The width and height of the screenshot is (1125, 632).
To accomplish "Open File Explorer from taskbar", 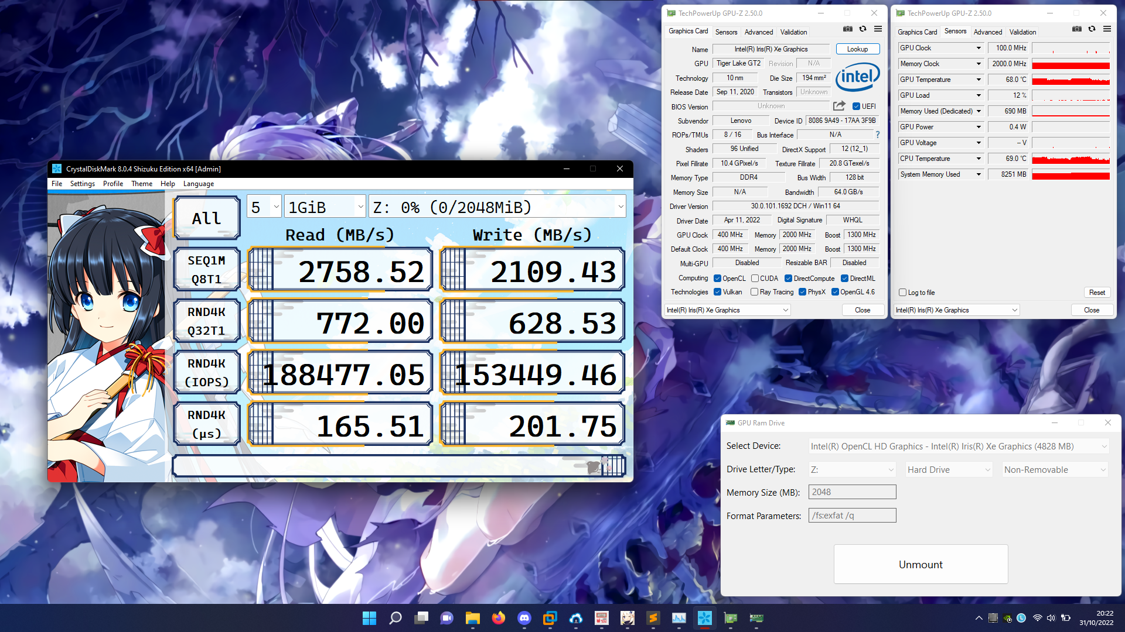I will tap(473, 618).
